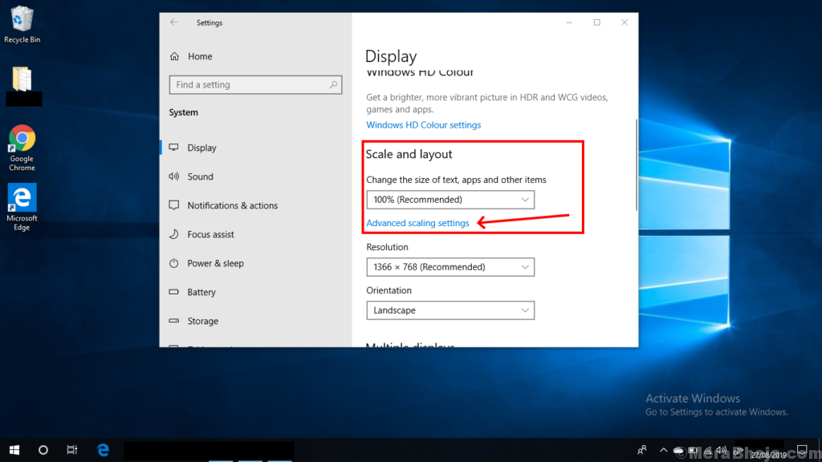Click the Advanced scaling settings link

[x=417, y=222]
